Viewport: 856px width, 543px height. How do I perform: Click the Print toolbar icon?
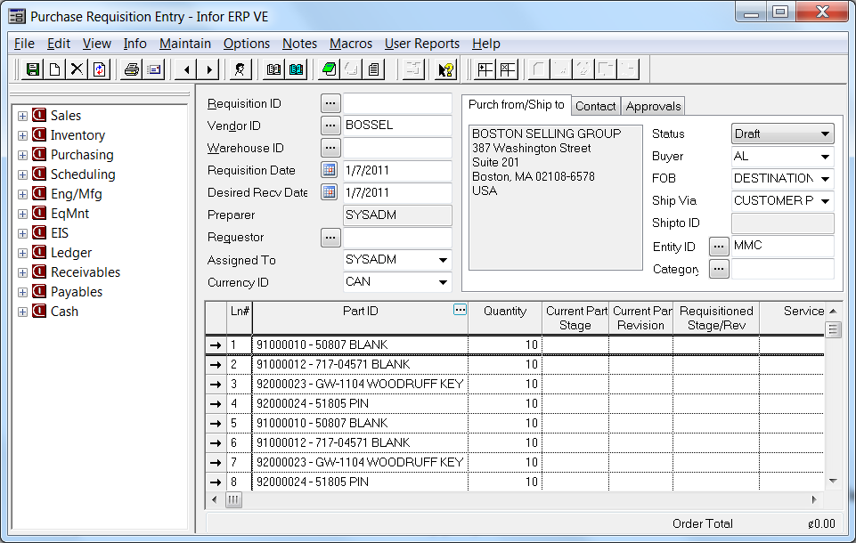pyautogui.click(x=132, y=69)
